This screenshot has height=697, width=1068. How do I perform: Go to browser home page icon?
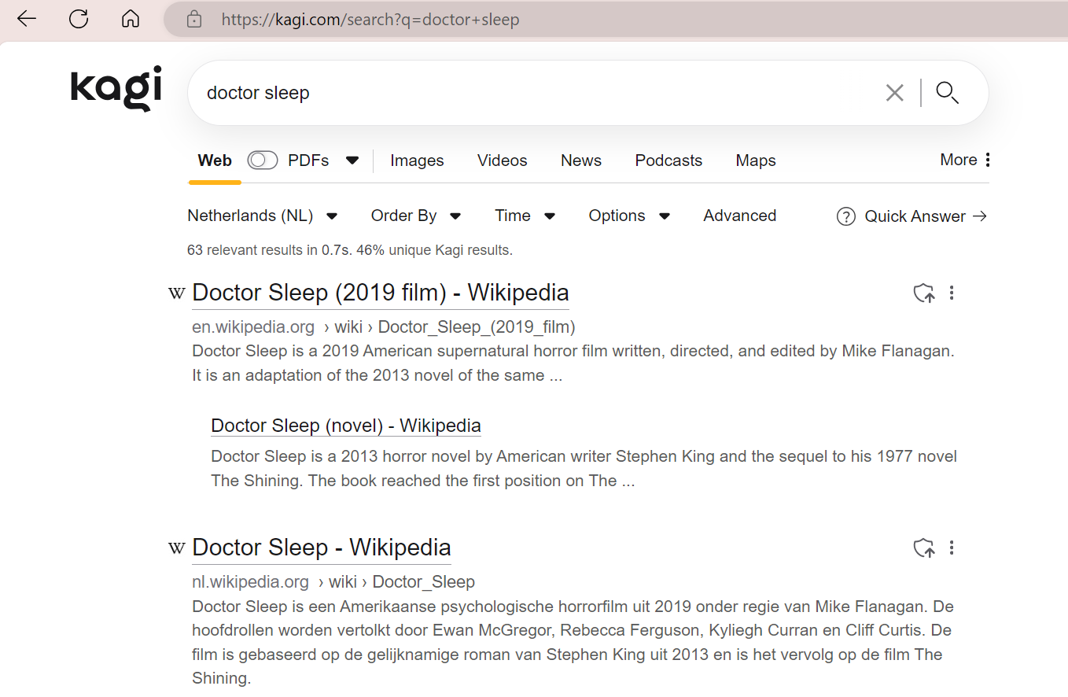click(x=131, y=19)
